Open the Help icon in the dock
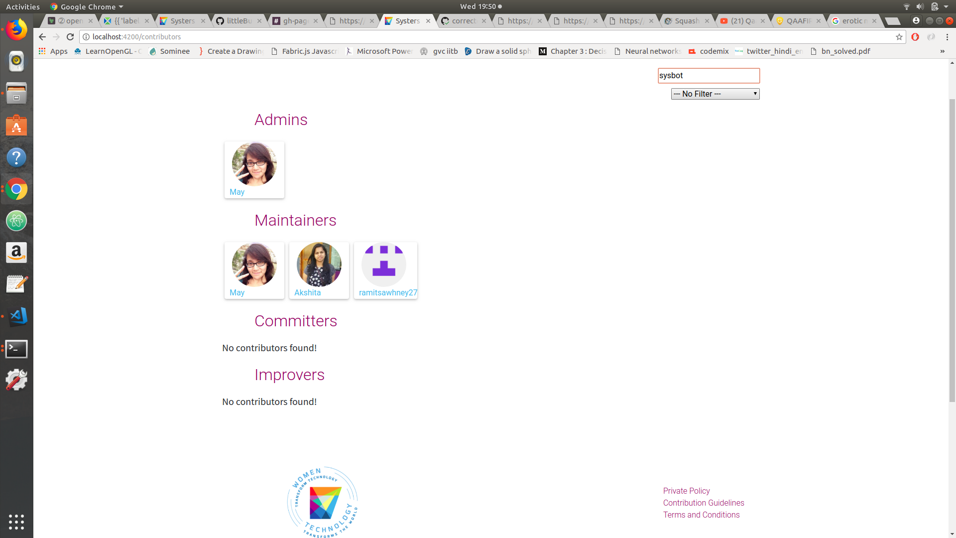Screen dimensions: 956x538 tap(16, 157)
